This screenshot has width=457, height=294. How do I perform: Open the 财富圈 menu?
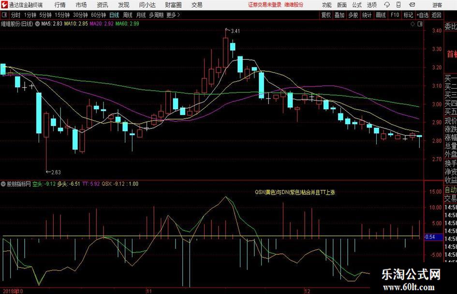(173, 5)
